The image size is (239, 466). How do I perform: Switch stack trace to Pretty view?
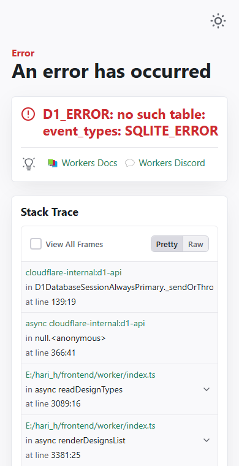tap(167, 244)
